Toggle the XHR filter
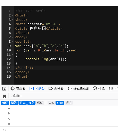118x136 pixels. point(60,103)
